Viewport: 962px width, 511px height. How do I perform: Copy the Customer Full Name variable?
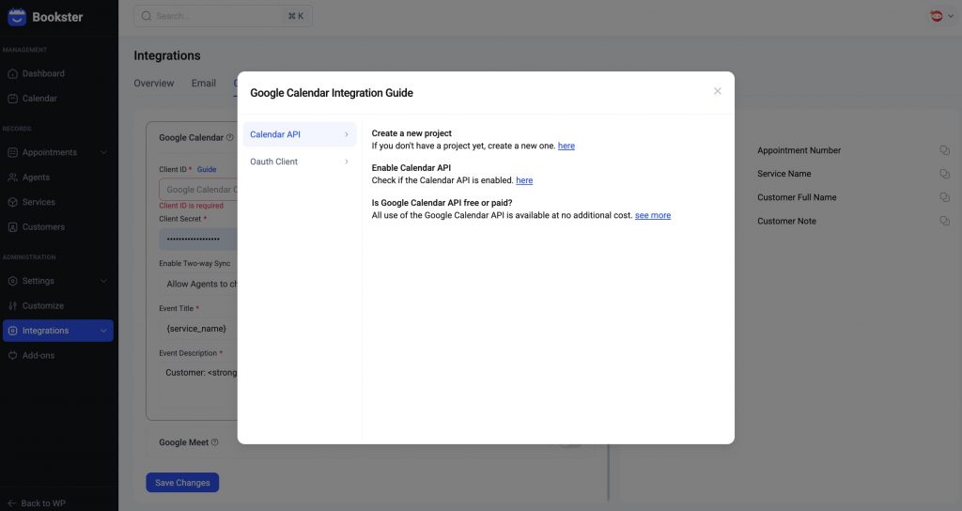tap(944, 197)
